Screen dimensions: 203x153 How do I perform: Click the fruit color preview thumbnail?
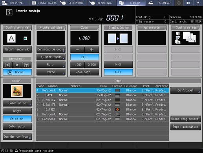tap(17, 91)
